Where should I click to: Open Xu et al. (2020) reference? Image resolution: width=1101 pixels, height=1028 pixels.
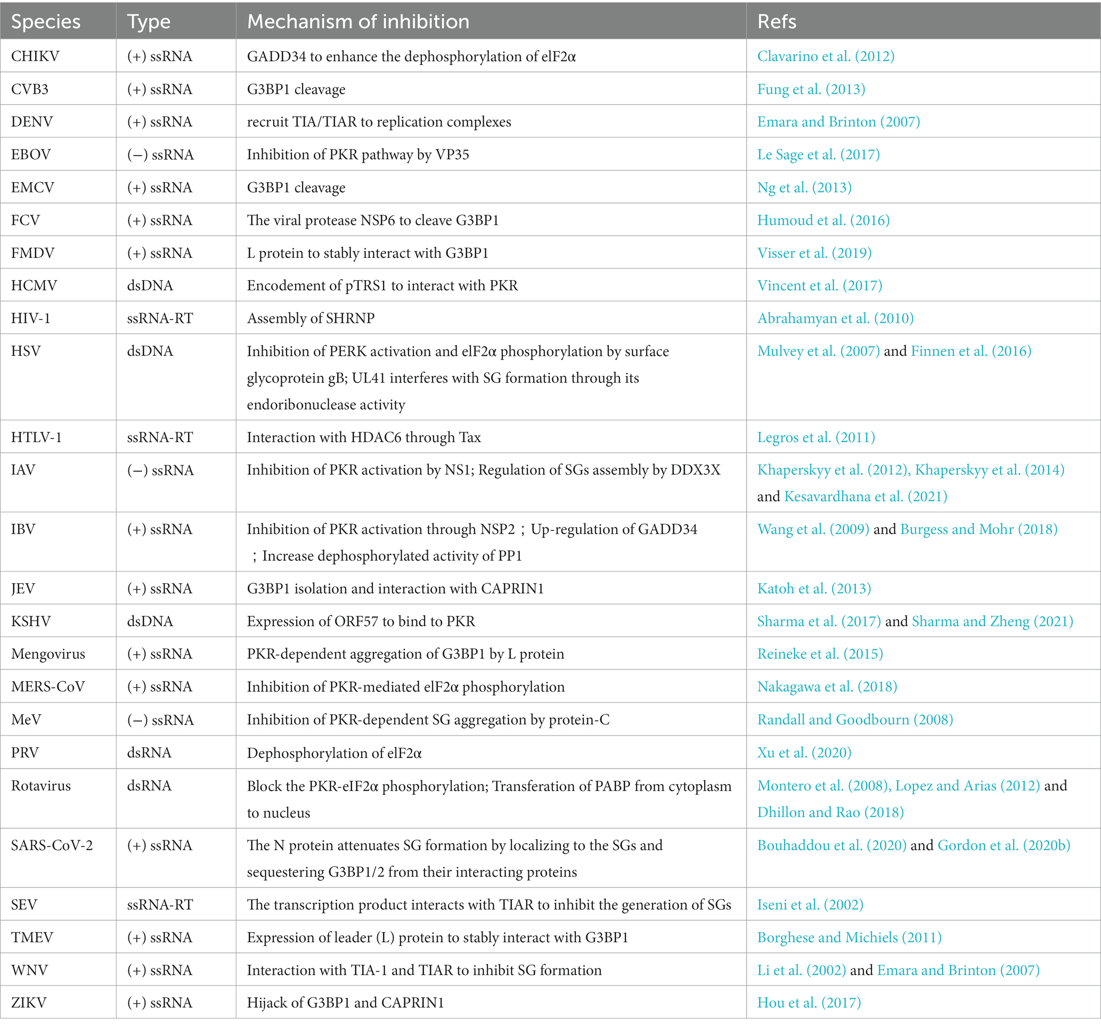[x=804, y=752]
